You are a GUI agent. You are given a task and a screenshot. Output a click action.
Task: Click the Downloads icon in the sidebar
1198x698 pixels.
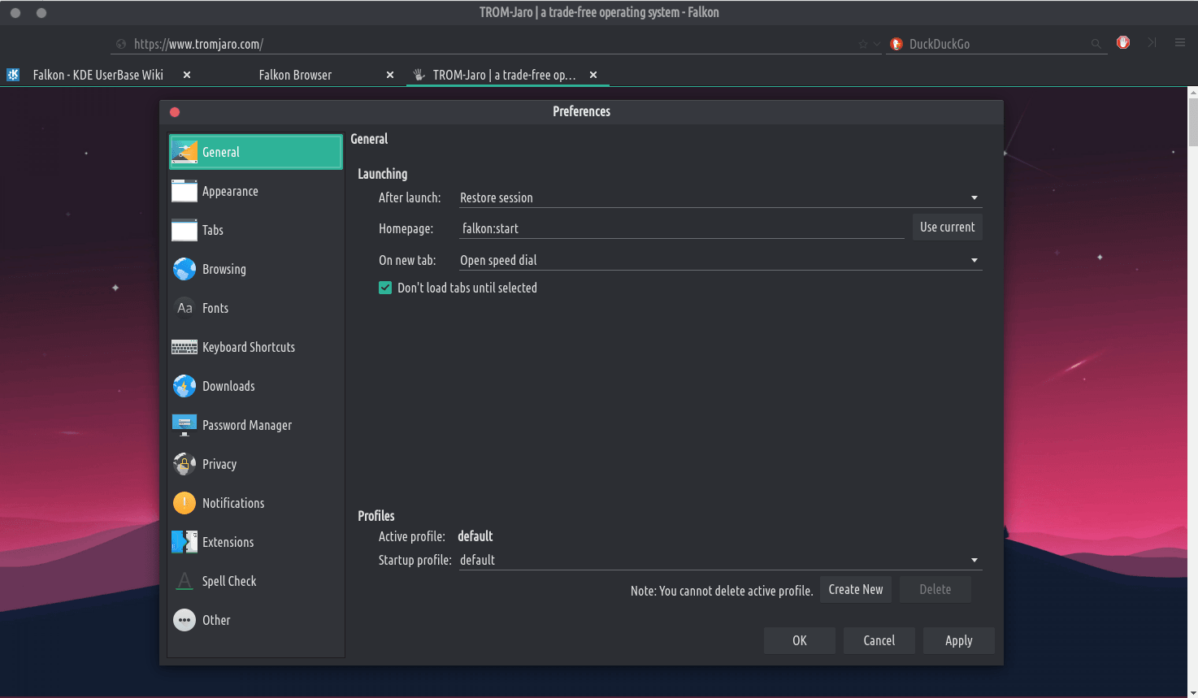coord(184,386)
